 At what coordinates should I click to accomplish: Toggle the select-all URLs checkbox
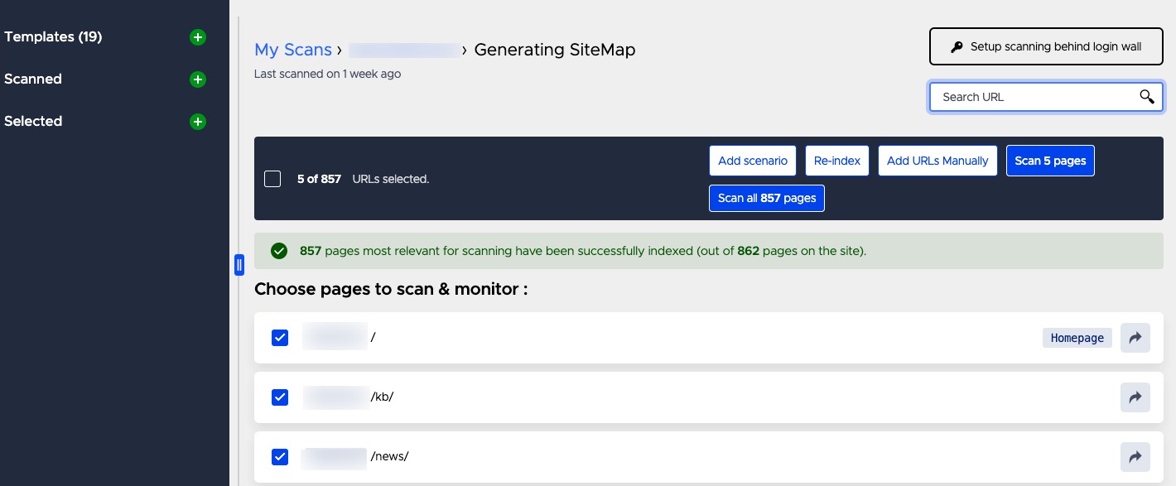[x=272, y=179]
